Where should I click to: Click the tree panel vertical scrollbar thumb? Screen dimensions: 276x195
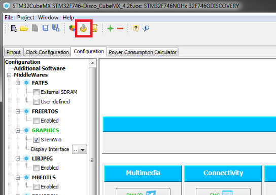tap(92, 131)
